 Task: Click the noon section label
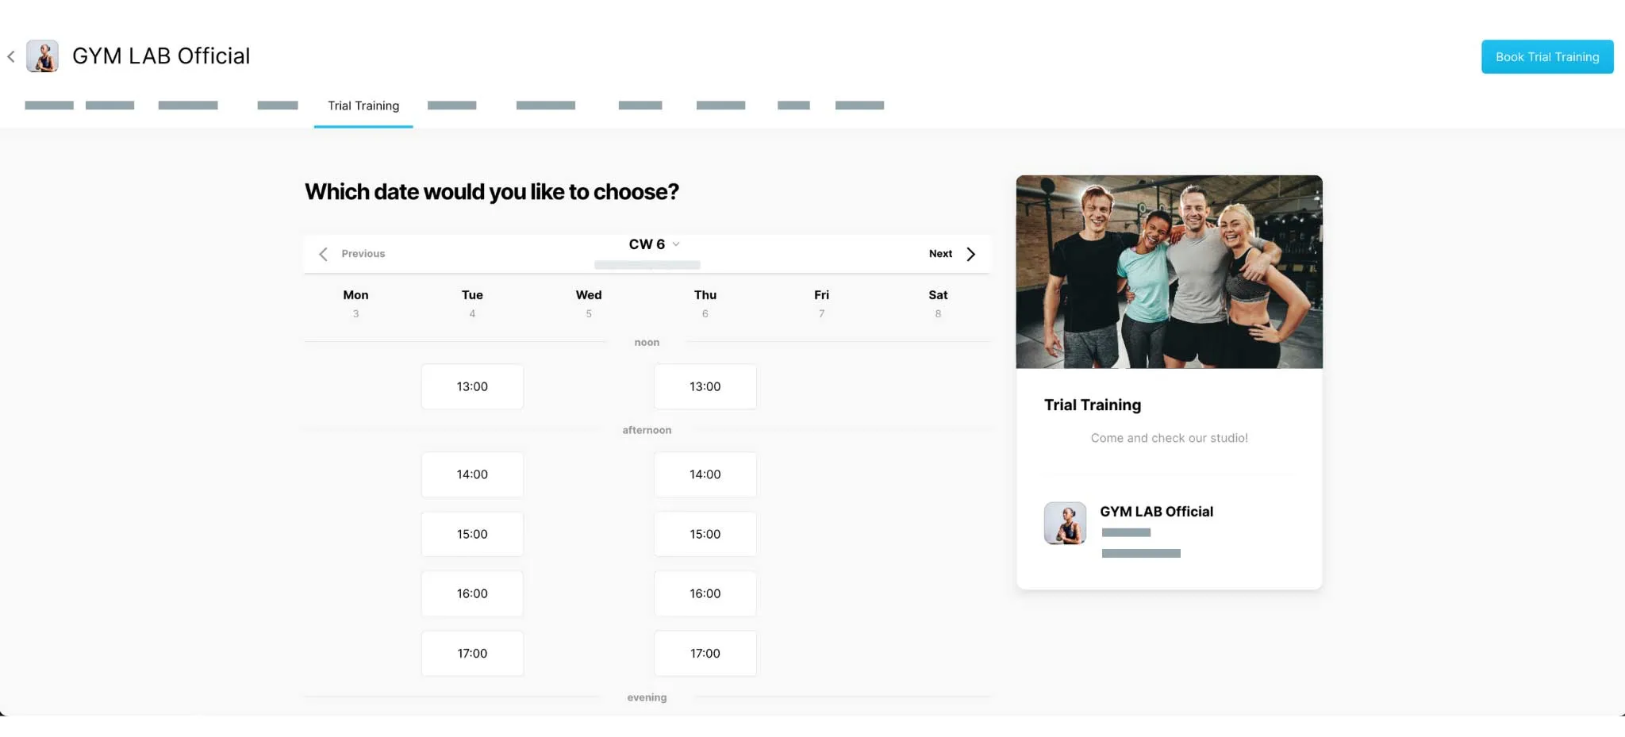tap(647, 343)
